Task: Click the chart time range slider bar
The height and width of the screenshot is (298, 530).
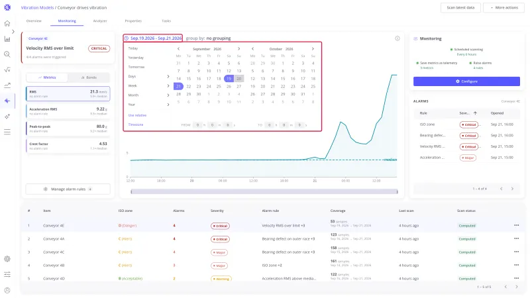Action: [x=264, y=191]
